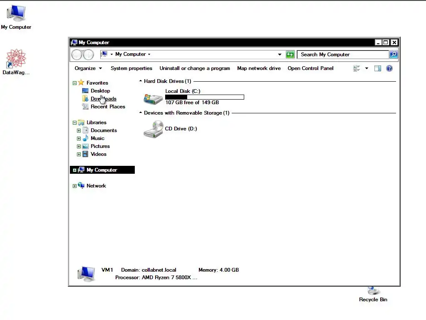Open the view options dropdown arrow
The image size is (426, 320).
click(367, 68)
